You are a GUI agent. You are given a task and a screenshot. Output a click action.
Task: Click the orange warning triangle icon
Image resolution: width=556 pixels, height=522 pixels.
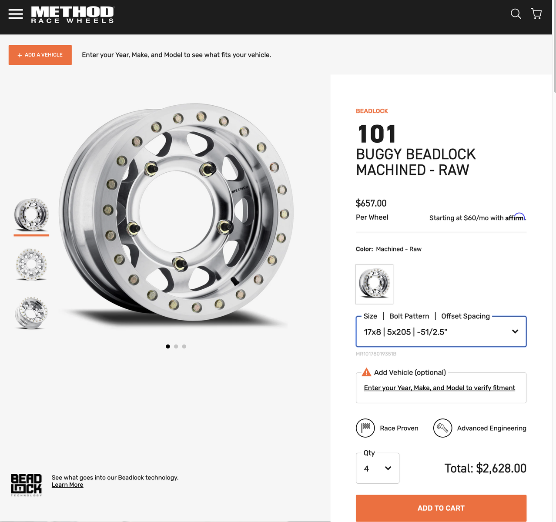coord(366,372)
